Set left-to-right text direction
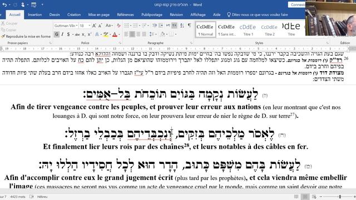This screenshot has height=200, width=356. (x=168, y=26)
